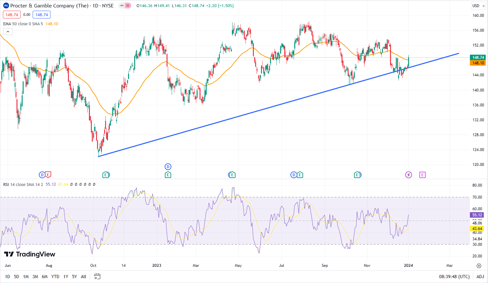The width and height of the screenshot is (488, 283).
Task: Click the blue dividend D marker near 2023
Action: point(168,167)
